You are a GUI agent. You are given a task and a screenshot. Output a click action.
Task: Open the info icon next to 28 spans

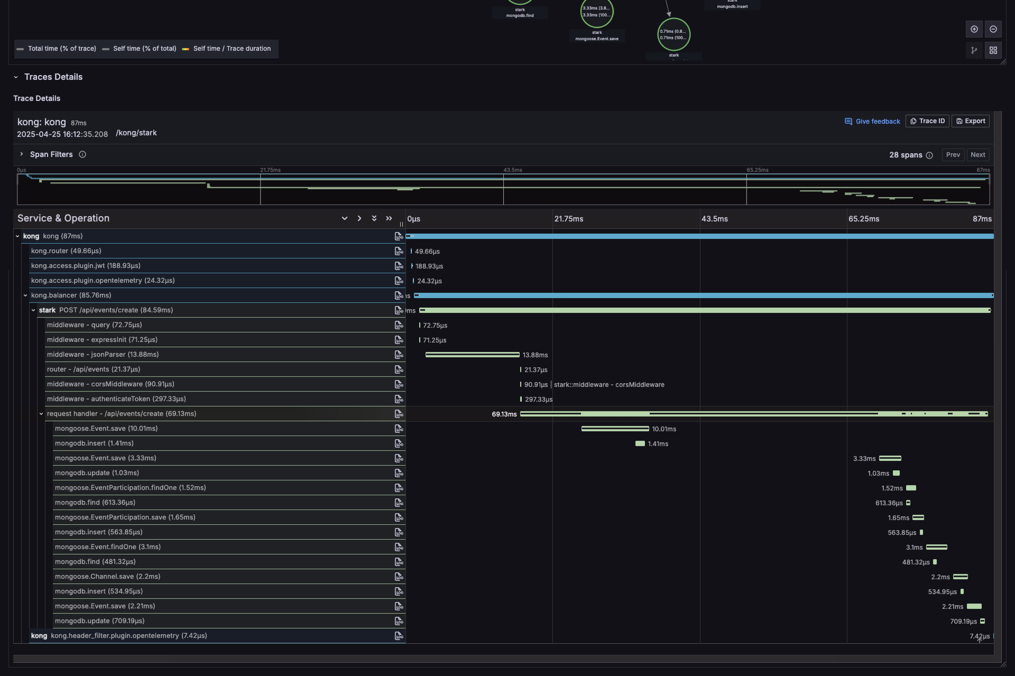click(x=929, y=155)
